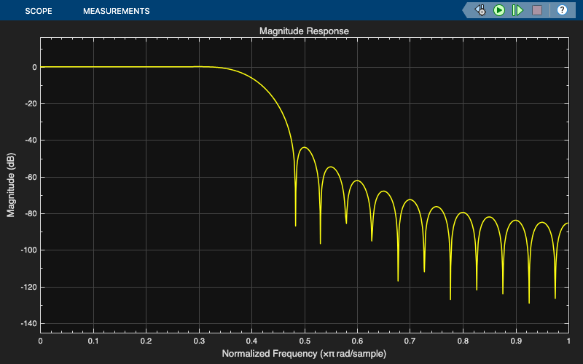The width and height of the screenshot is (583, 364).
Task: Start simulation with the green Run button
Action: pos(499,10)
